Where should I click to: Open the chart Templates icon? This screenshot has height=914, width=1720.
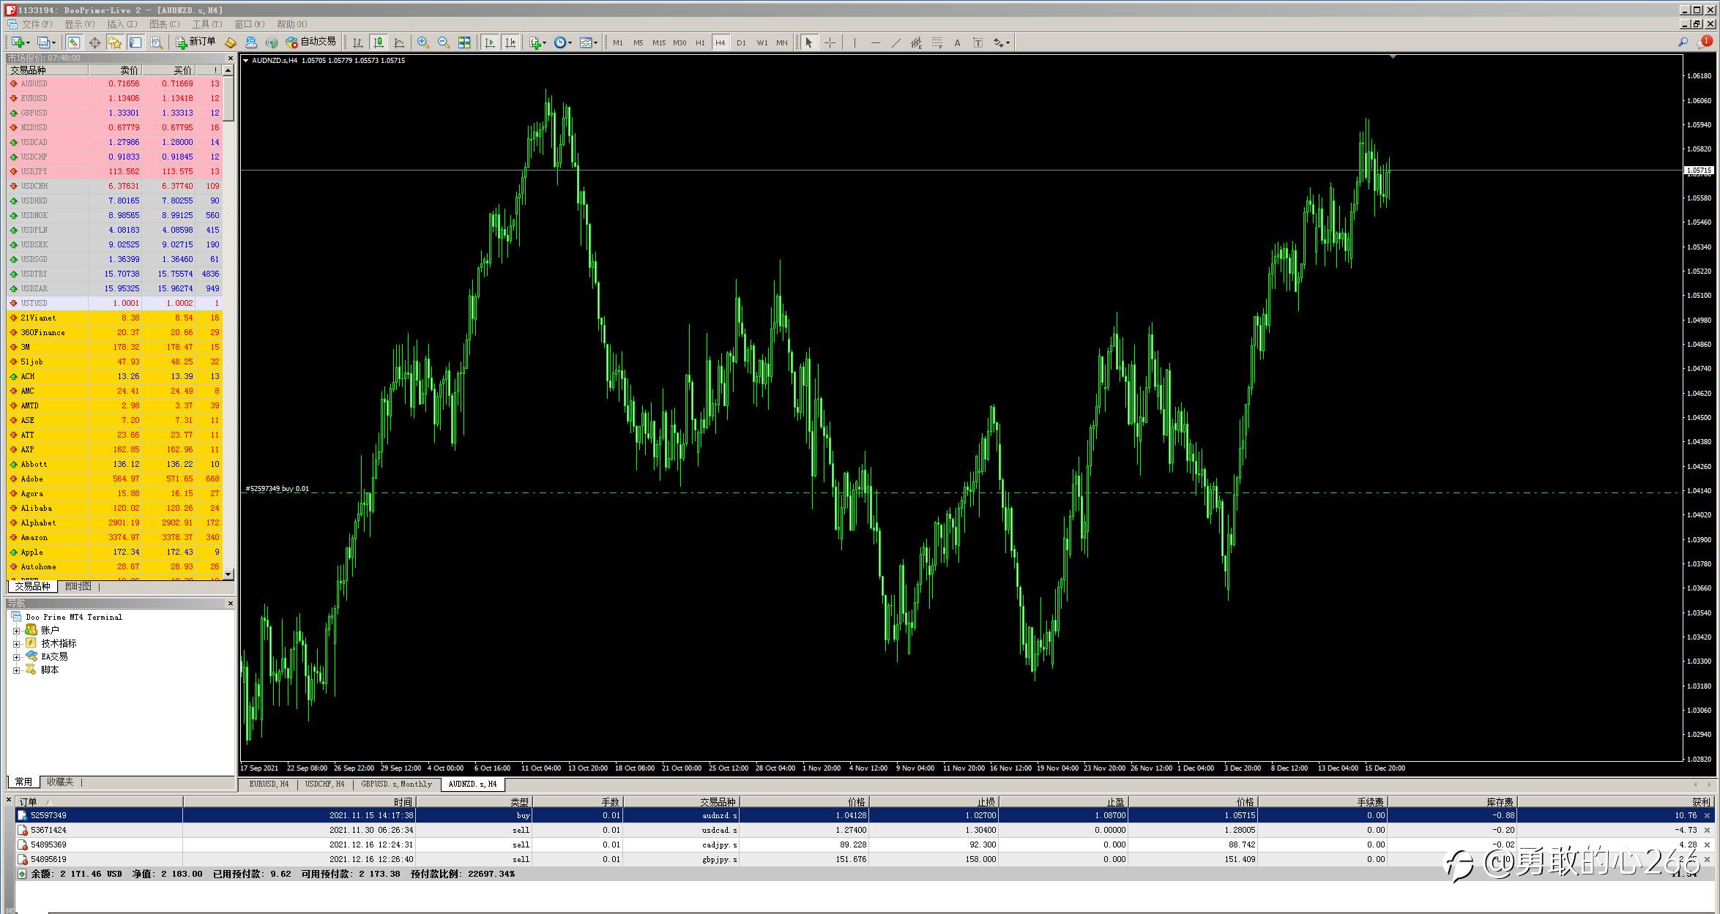(585, 42)
